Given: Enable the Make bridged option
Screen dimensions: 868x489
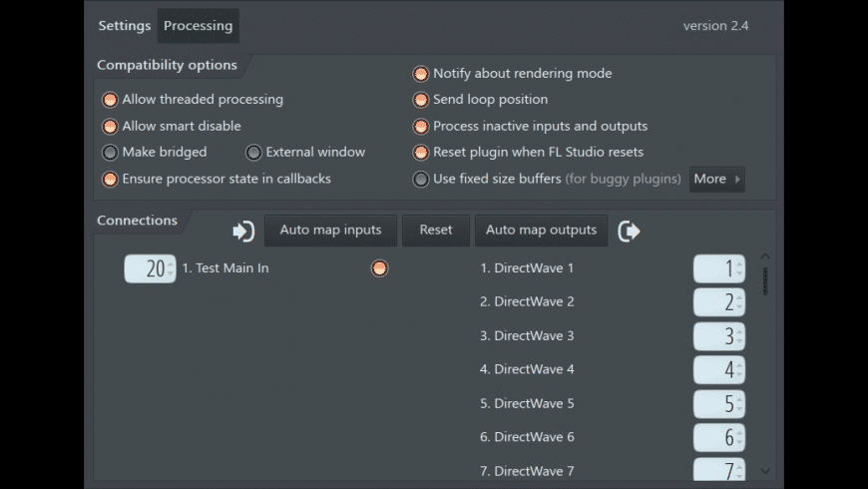Looking at the screenshot, I should [x=111, y=153].
